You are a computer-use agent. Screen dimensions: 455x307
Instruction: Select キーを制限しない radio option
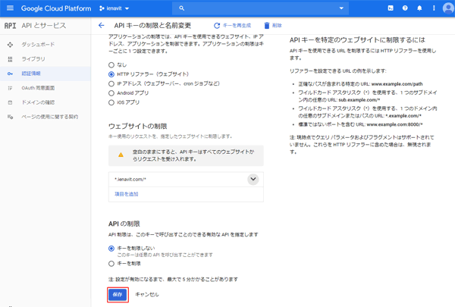tap(111, 249)
